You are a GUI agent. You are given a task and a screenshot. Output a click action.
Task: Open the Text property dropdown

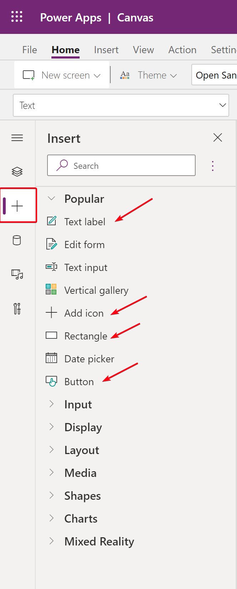click(x=121, y=105)
